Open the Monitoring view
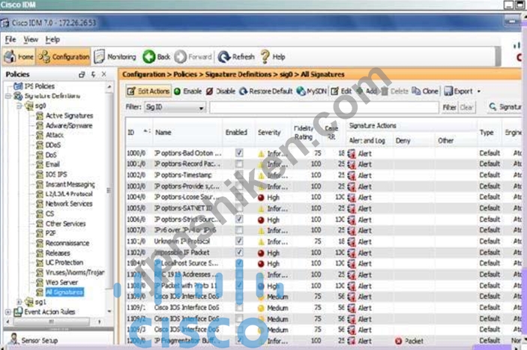527x350 pixels. (x=115, y=57)
